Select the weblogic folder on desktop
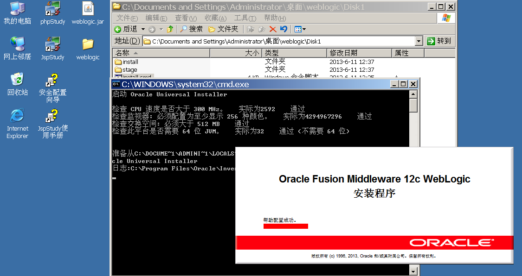 [x=88, y=49]
